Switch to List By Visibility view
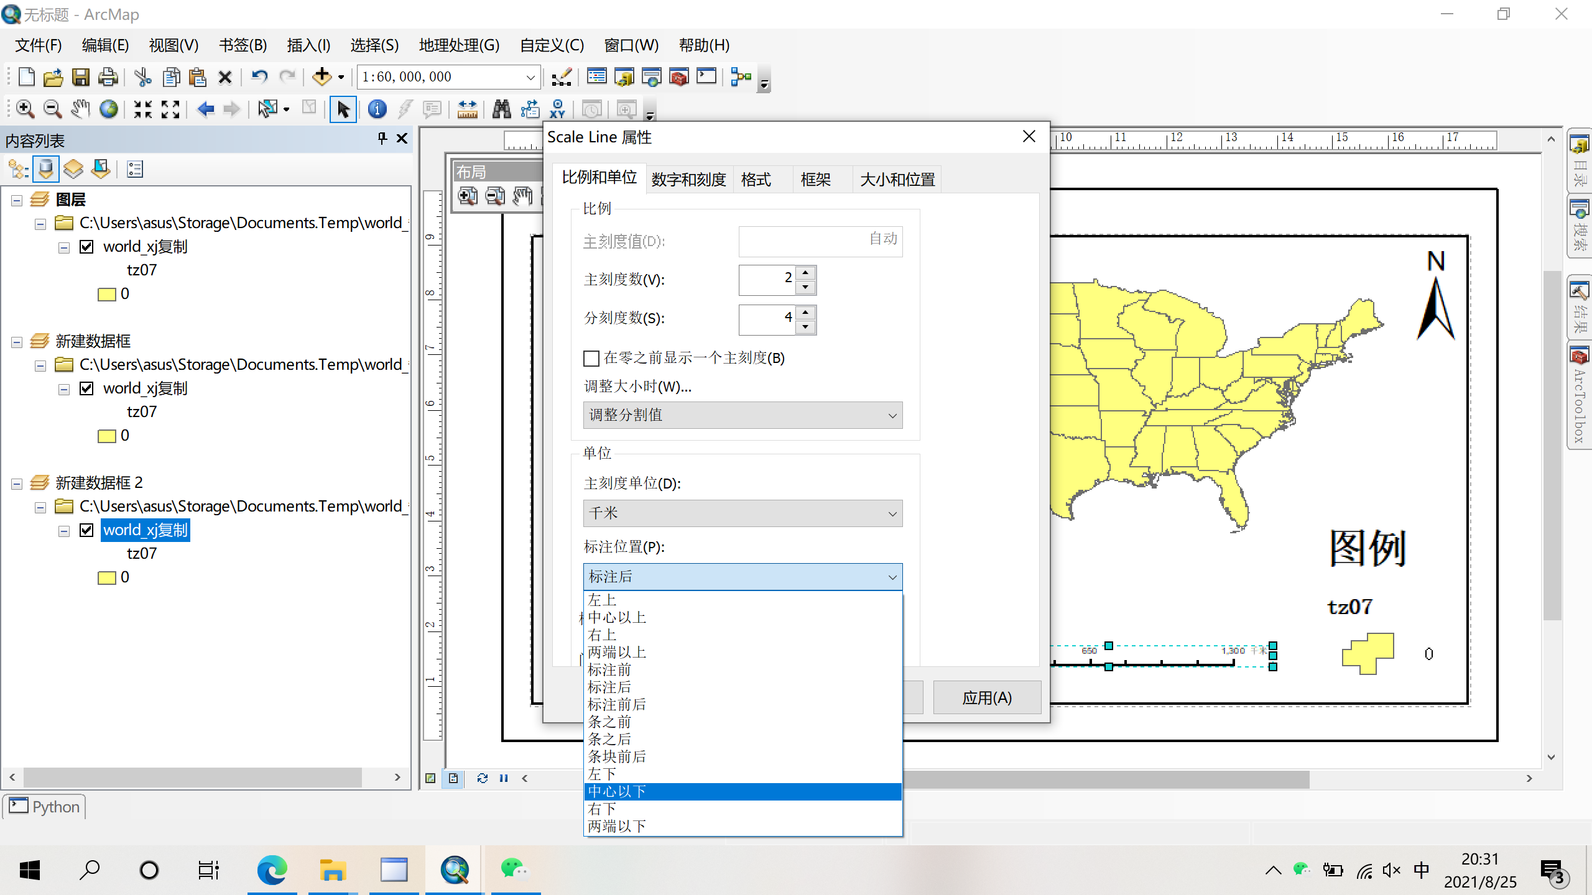Screen dimensions: 1592x895 [x=73, y=169]
